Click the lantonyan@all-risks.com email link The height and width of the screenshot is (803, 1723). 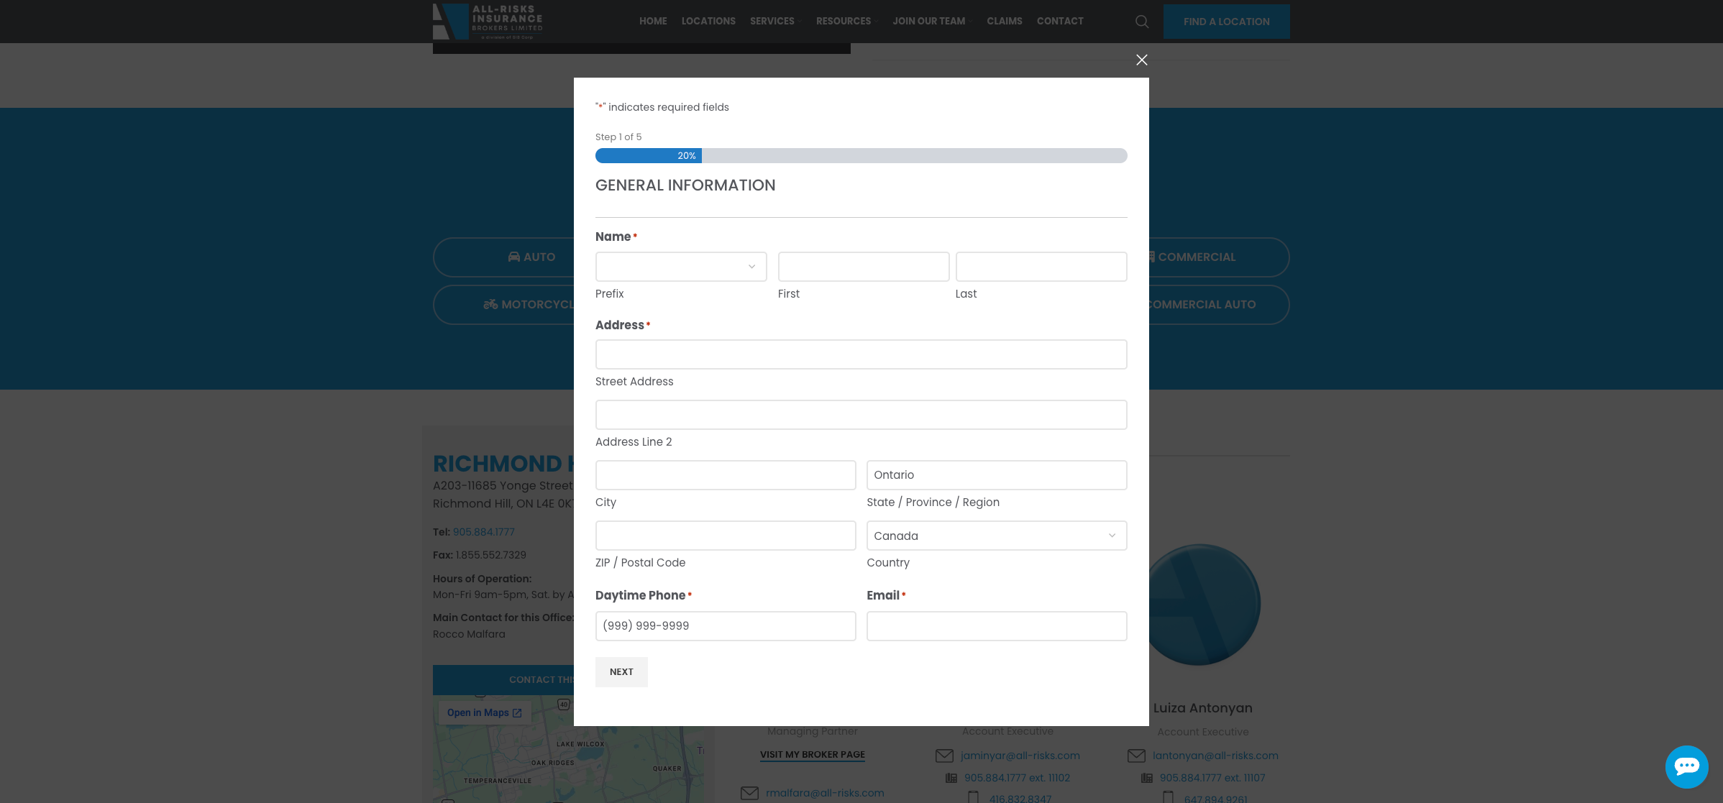pyautogui.click(x=1215, y=756)
